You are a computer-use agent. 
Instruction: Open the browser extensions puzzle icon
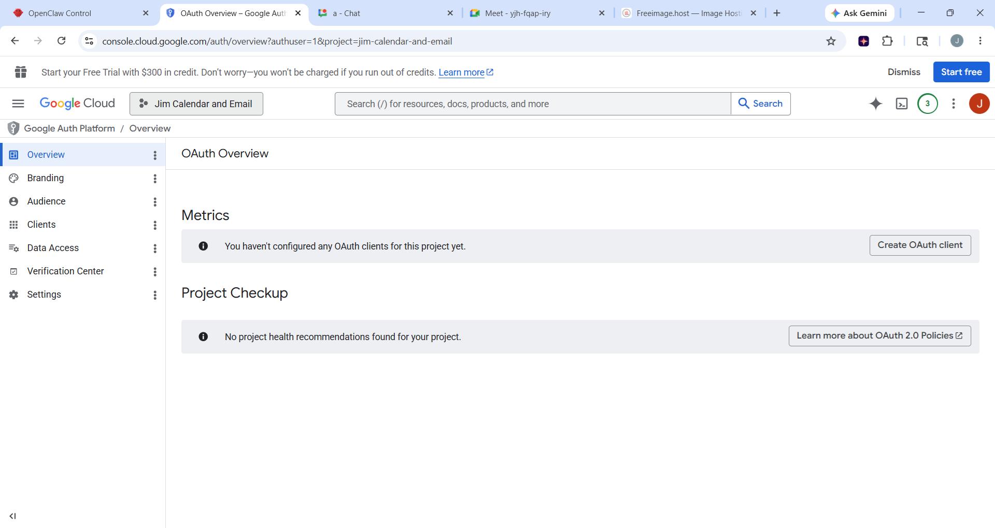click(887, 41)
